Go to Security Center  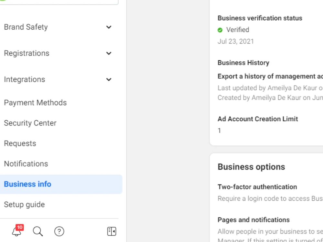[30, 123]
